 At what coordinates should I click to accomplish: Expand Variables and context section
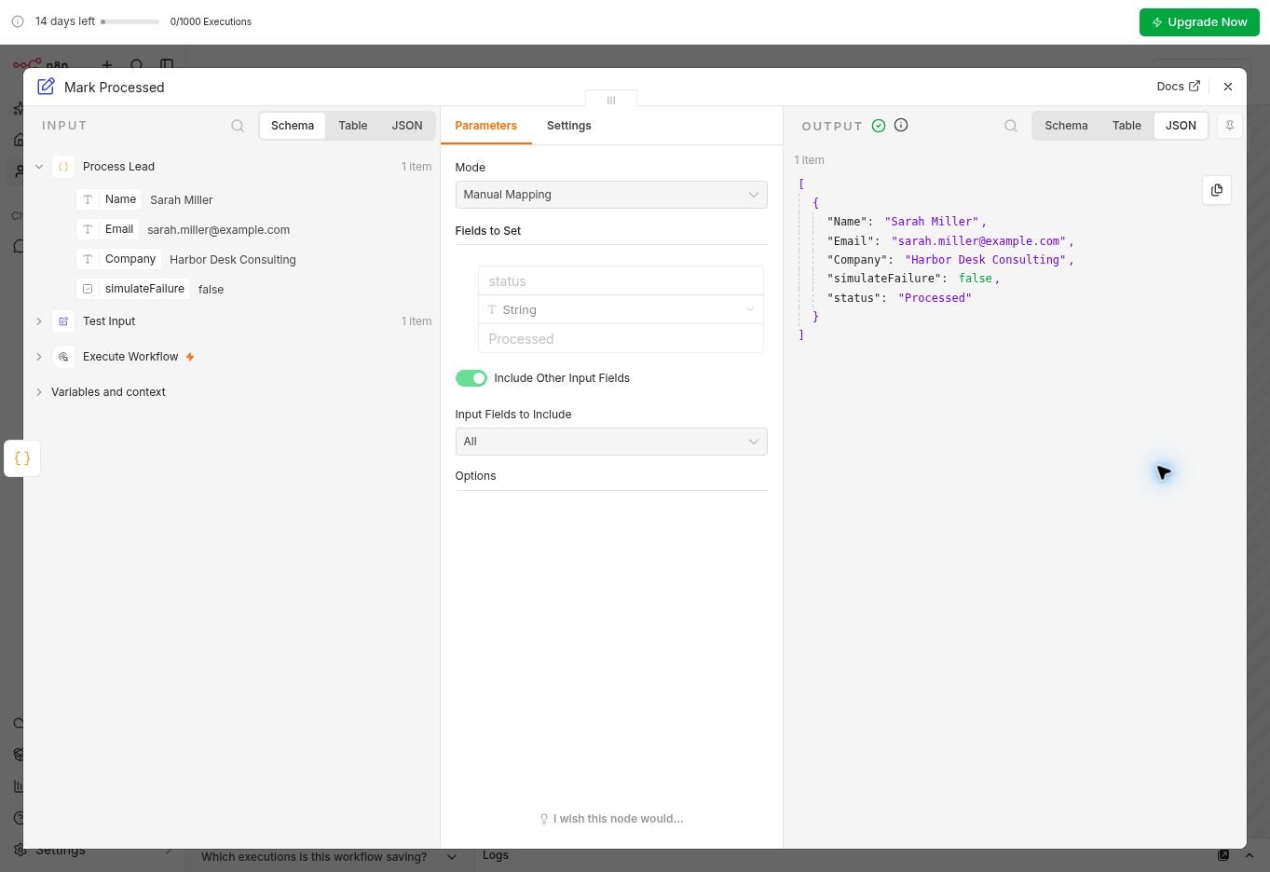pyautogui.click(x=39, y=392)
